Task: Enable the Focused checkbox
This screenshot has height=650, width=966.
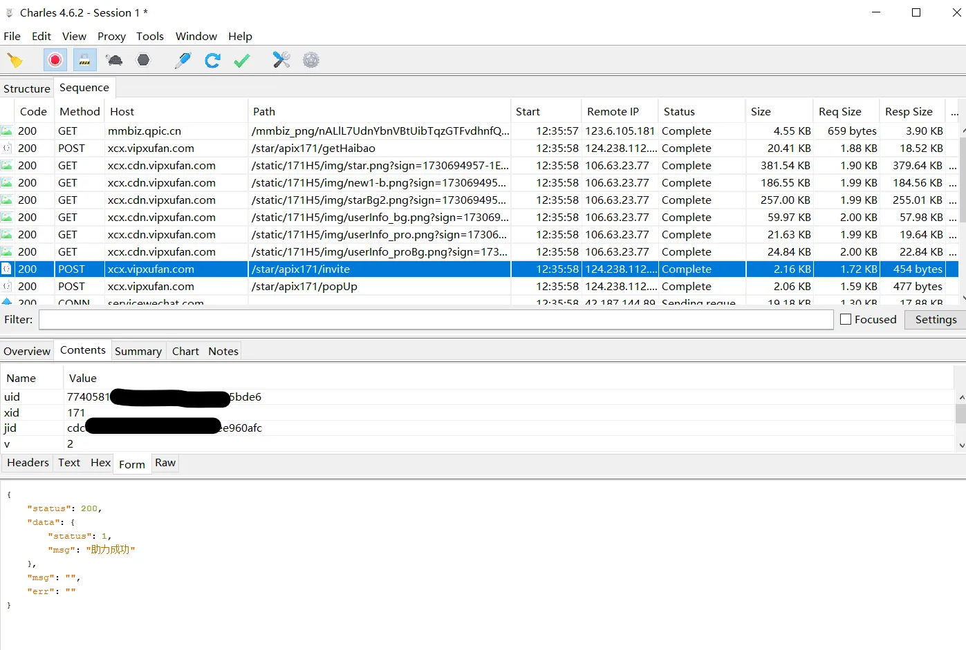Action: [x=846, y=319]
